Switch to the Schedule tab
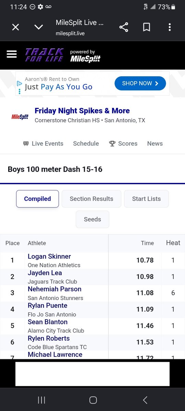This screenshot has width=185, height=411. tap(86, 144)
